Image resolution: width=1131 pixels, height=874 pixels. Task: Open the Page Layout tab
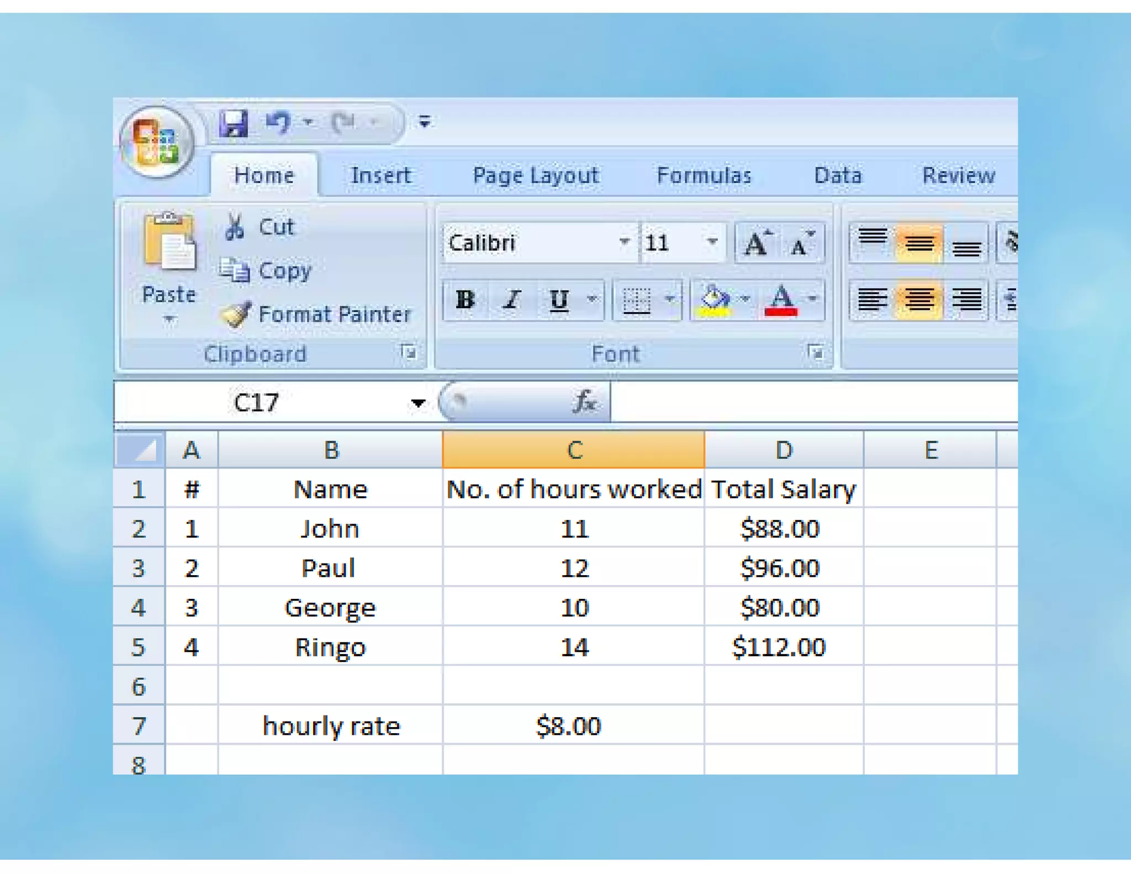coord(535,176)
